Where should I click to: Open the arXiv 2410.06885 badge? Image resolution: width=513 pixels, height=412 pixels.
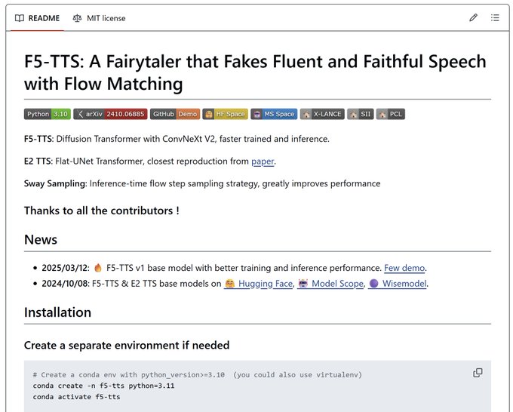(x=110, y=114)
